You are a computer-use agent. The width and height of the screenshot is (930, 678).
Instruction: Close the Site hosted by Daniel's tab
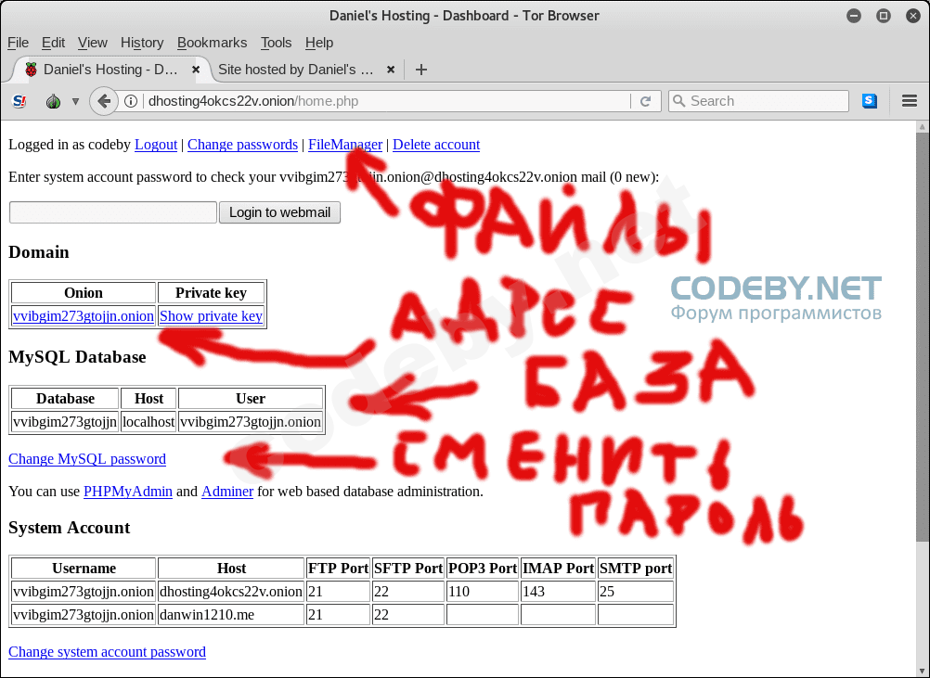(x=390, y=70)
